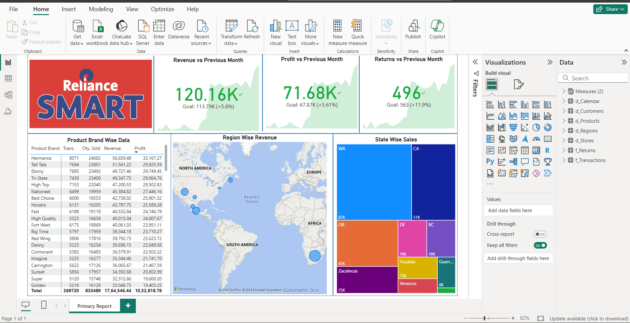
Task: Select the Ribbon chart visual
Action: point(490,128)
